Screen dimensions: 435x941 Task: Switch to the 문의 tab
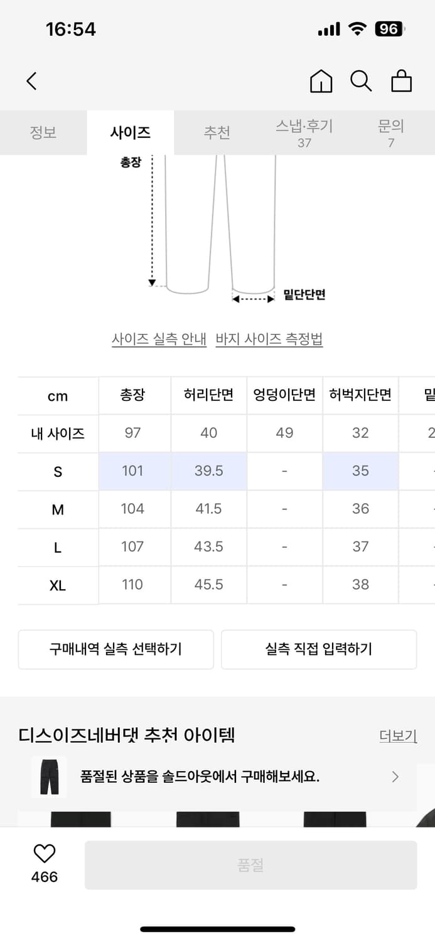click(391, 132)
